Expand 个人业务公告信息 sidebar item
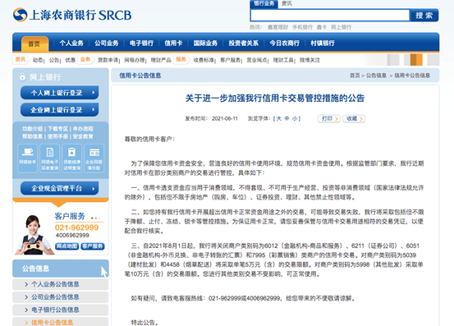 click(60, 284)
